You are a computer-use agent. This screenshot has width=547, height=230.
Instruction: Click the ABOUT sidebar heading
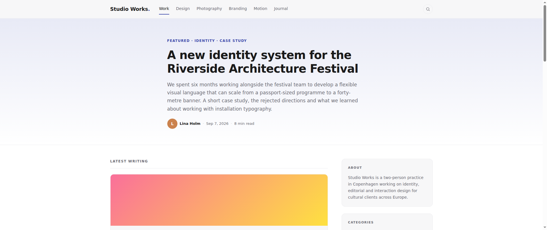pos(355,168)
